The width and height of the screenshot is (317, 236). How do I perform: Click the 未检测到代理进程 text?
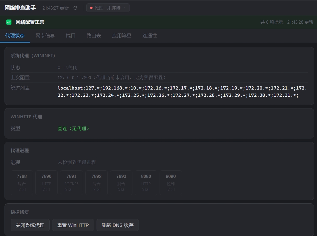[x=77, y=162]
